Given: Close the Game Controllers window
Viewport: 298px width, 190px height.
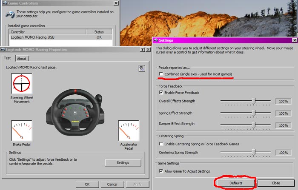Looking at the screenshot, I should tap(116, 3).
